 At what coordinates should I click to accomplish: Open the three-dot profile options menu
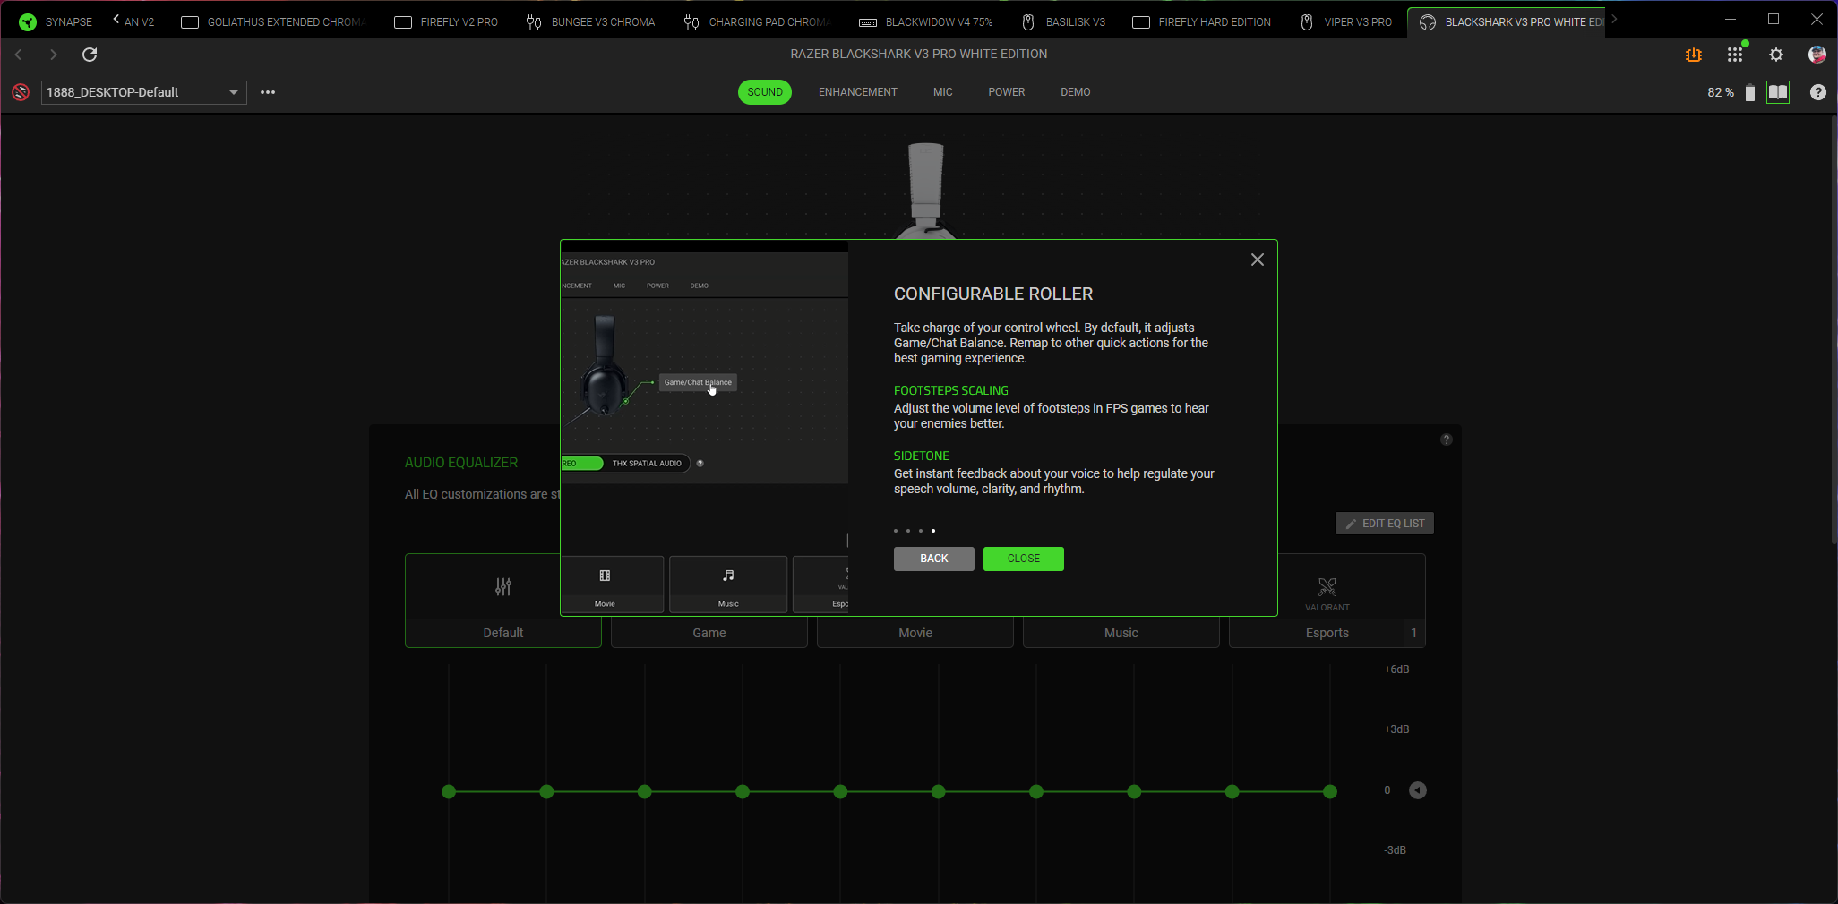click(x=268, y=92)
